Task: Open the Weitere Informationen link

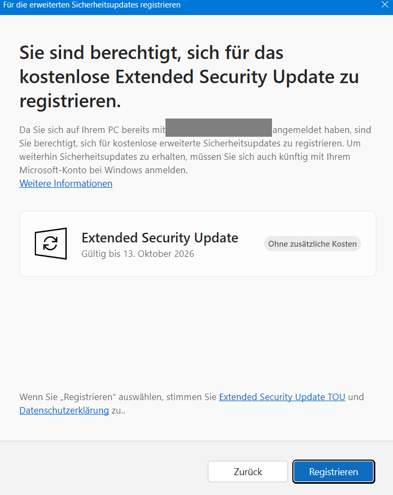Action: click(66, 183)
